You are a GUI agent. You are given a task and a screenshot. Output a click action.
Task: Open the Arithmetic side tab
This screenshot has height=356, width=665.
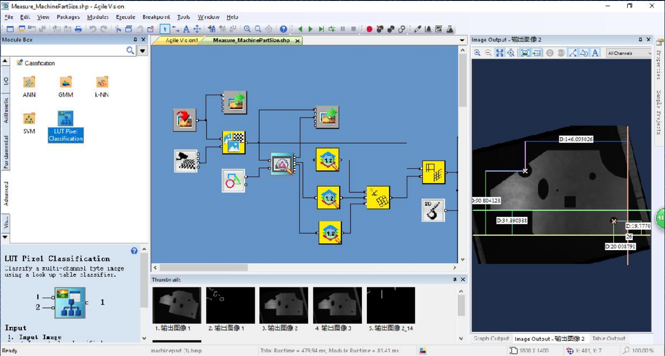point(6,110)
